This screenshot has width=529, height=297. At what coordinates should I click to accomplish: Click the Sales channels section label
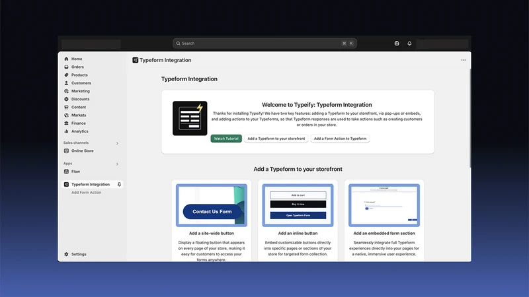pos(76,143)
